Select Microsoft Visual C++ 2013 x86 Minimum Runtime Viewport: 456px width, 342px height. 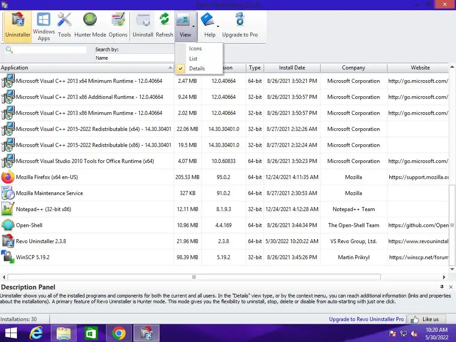(x=224, y=113)
